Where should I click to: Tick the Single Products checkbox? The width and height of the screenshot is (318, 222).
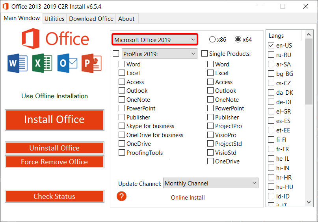tap(205, 54)
